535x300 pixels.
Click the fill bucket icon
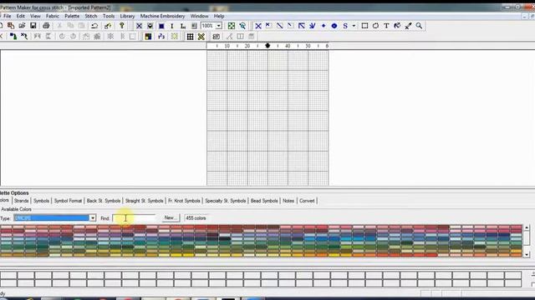pos(397,26)
